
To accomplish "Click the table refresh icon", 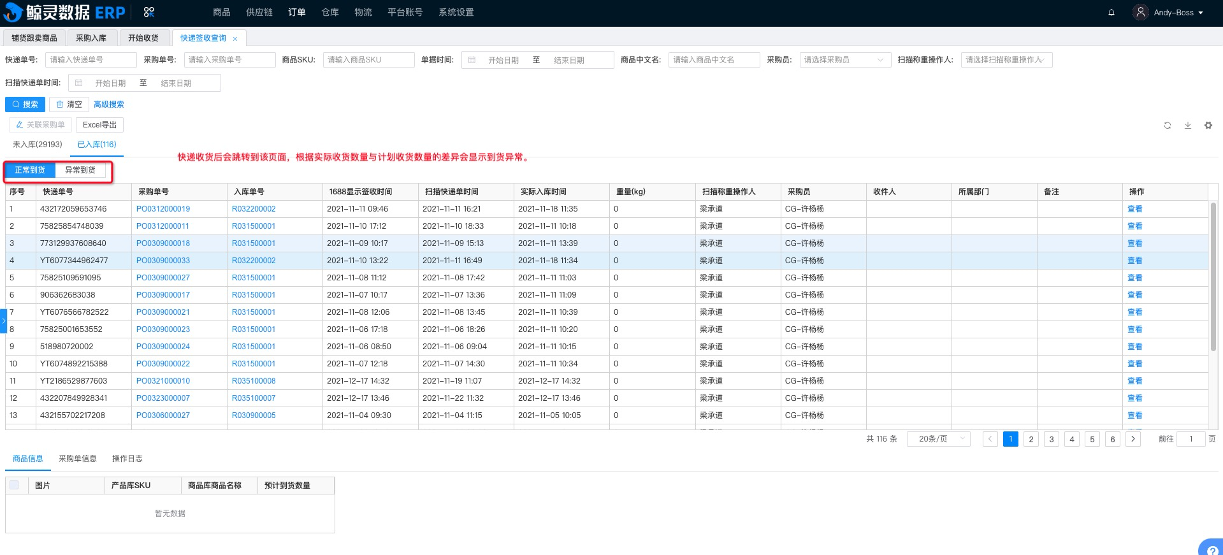I will [x=1168, y=126].
